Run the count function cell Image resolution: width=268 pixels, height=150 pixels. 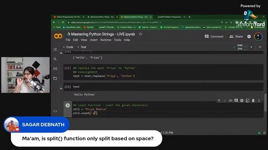pyautogui.click(x=68, y=105)
